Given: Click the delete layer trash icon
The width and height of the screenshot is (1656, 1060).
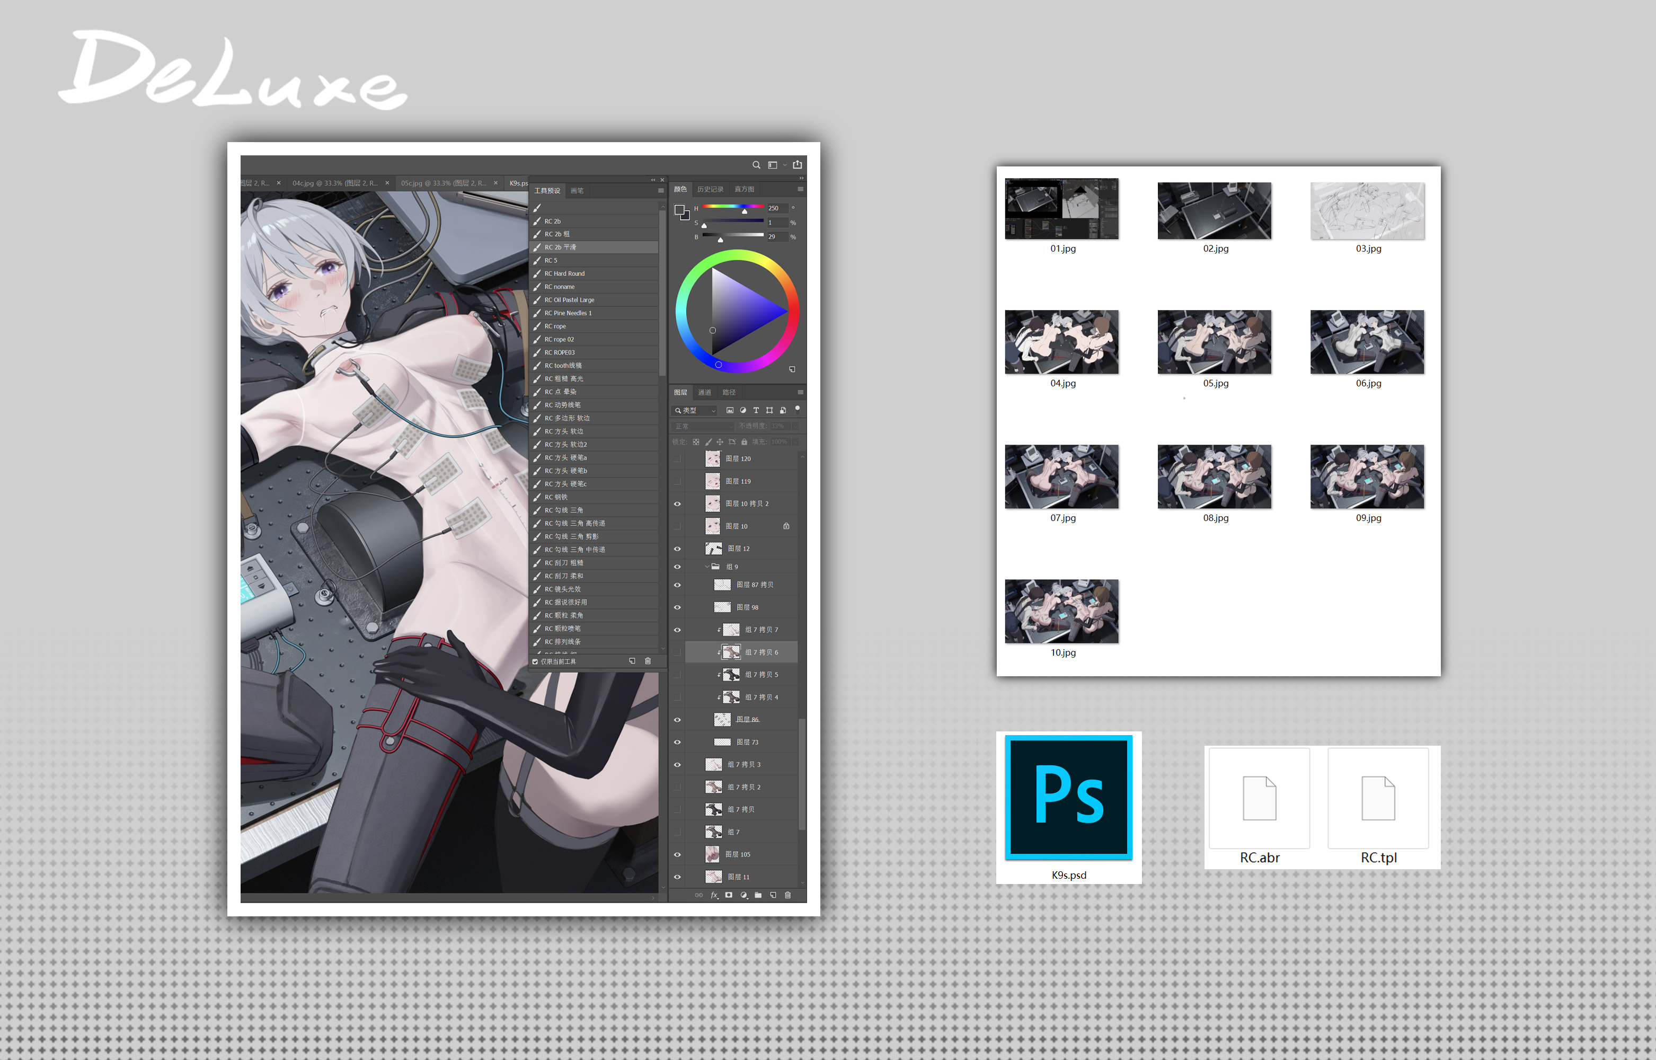Looking at the screenshot, I should (788, 896).
